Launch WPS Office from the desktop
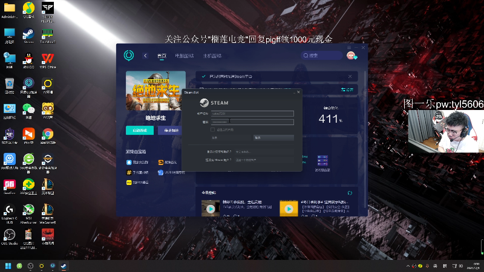The image size is (484, 272). point(48,61)
